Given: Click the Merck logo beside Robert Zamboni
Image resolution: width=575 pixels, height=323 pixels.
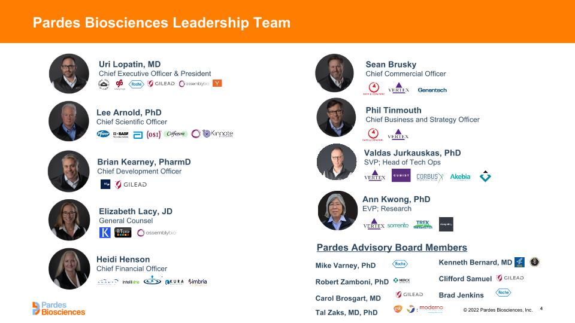Looking at the screenshot, I should tap(402, 281).
